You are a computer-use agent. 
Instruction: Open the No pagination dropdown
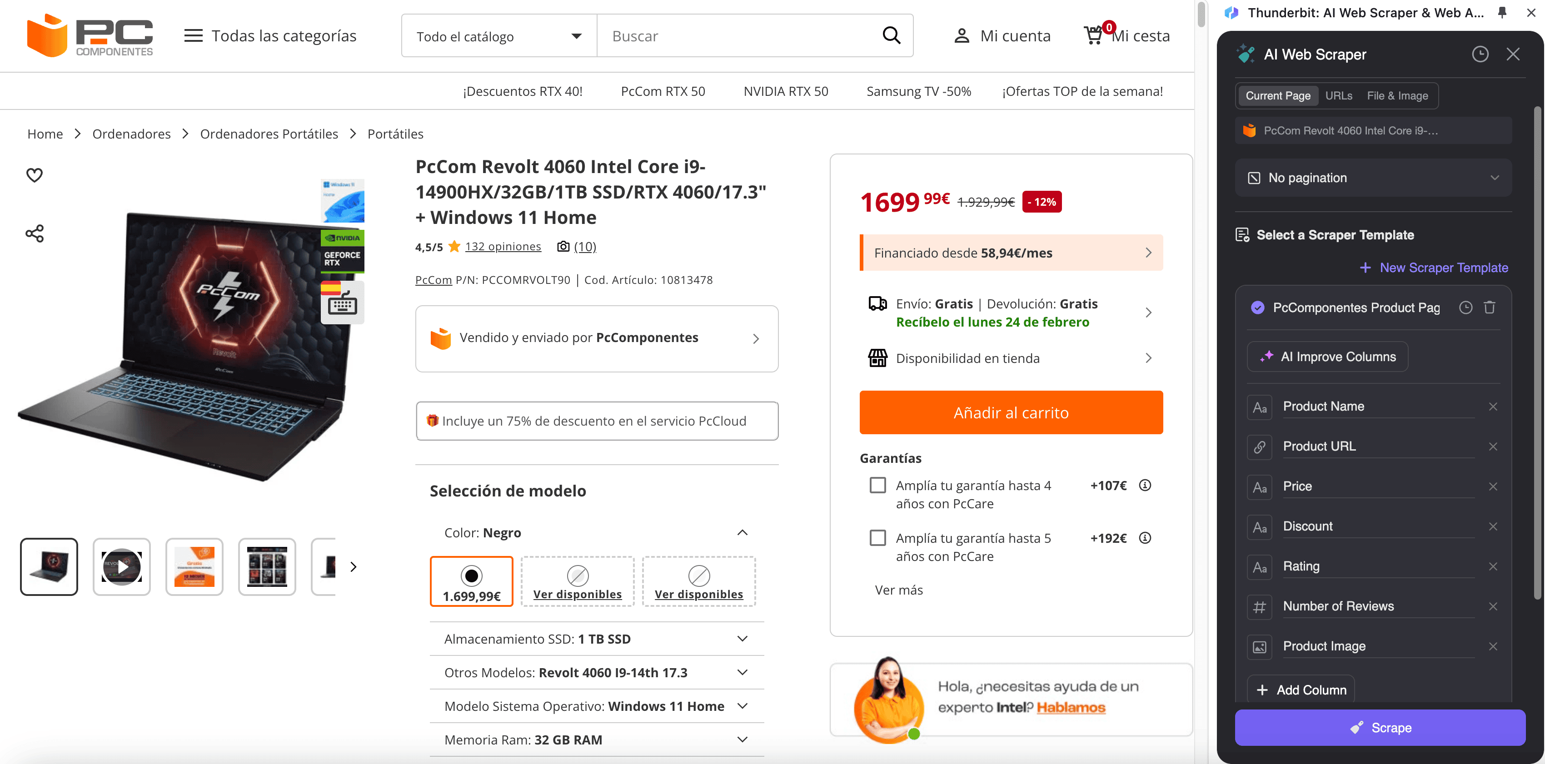coord(1373,178)
